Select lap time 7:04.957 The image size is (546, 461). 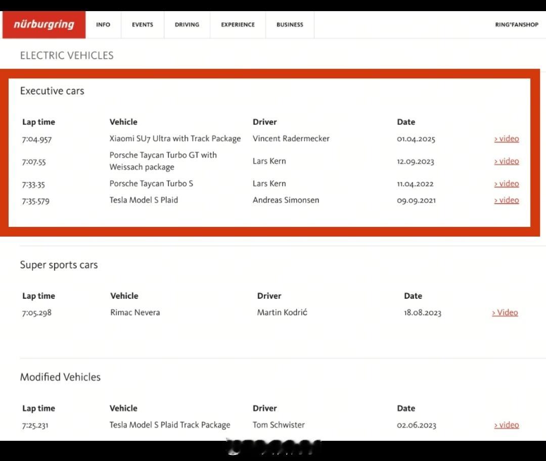tap(37, 140)
